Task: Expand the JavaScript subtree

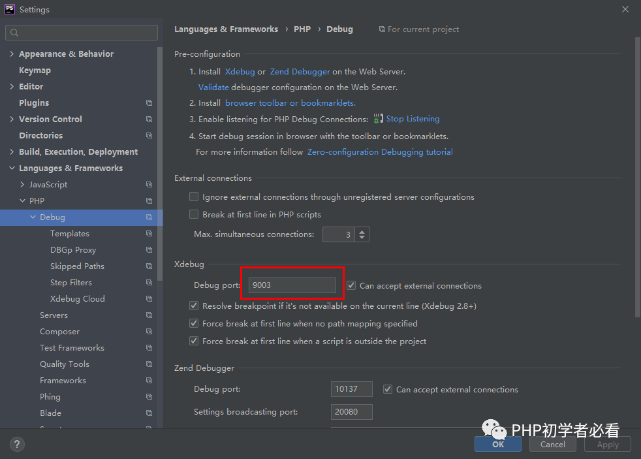Action: 22,185
